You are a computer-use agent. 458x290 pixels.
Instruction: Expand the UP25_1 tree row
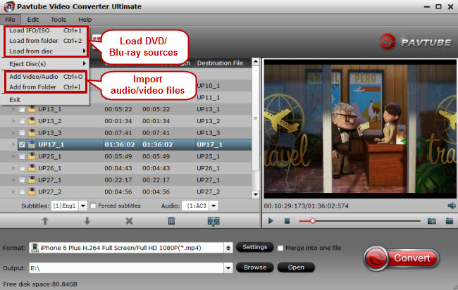(13, 156)
